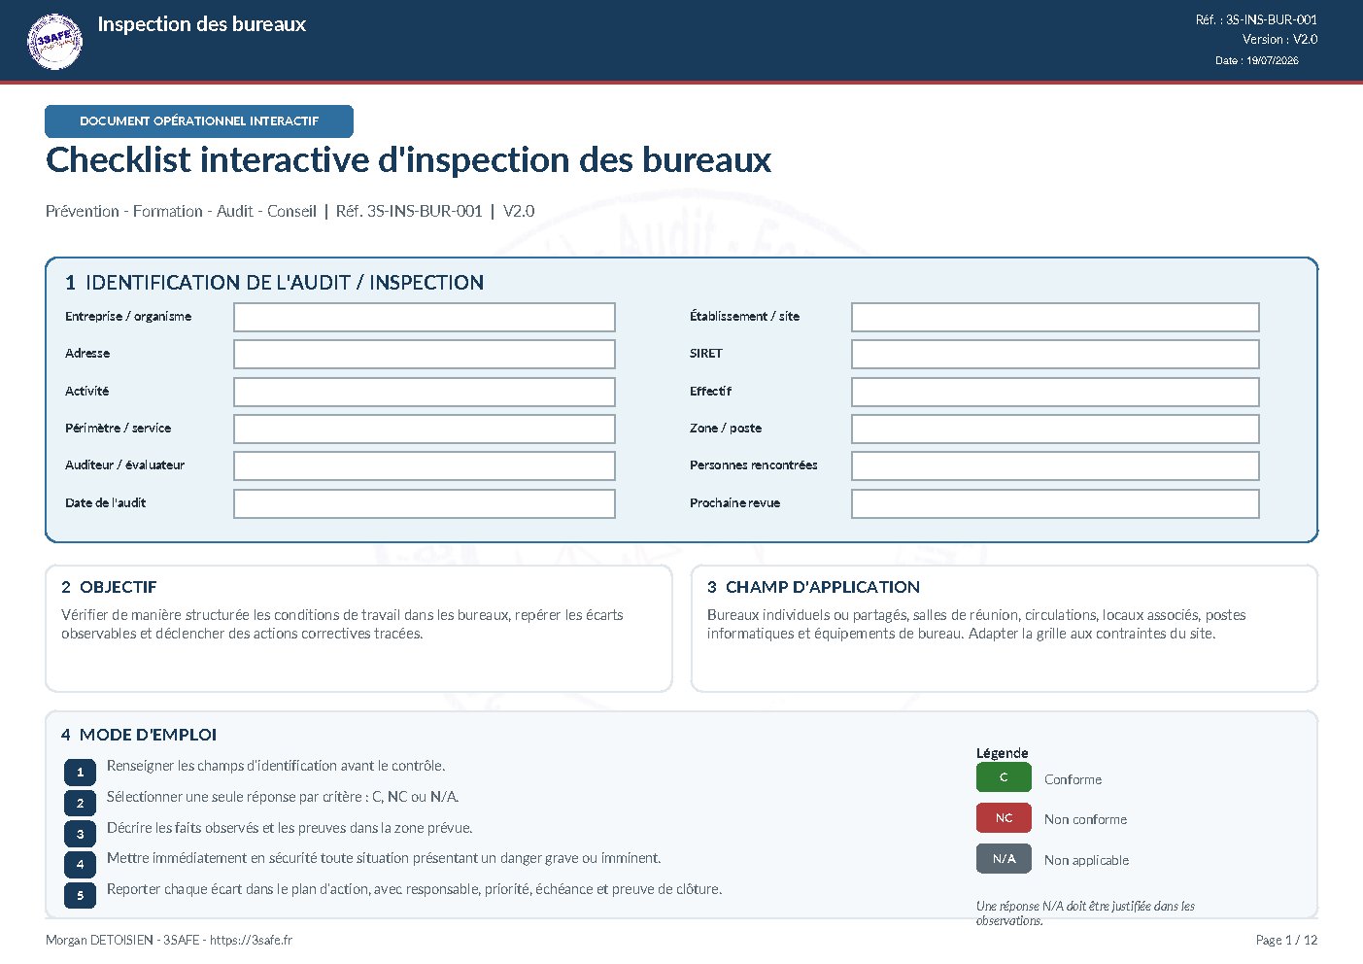
Task: Click the Prochaine revue field
Action: coord(1055,503)
